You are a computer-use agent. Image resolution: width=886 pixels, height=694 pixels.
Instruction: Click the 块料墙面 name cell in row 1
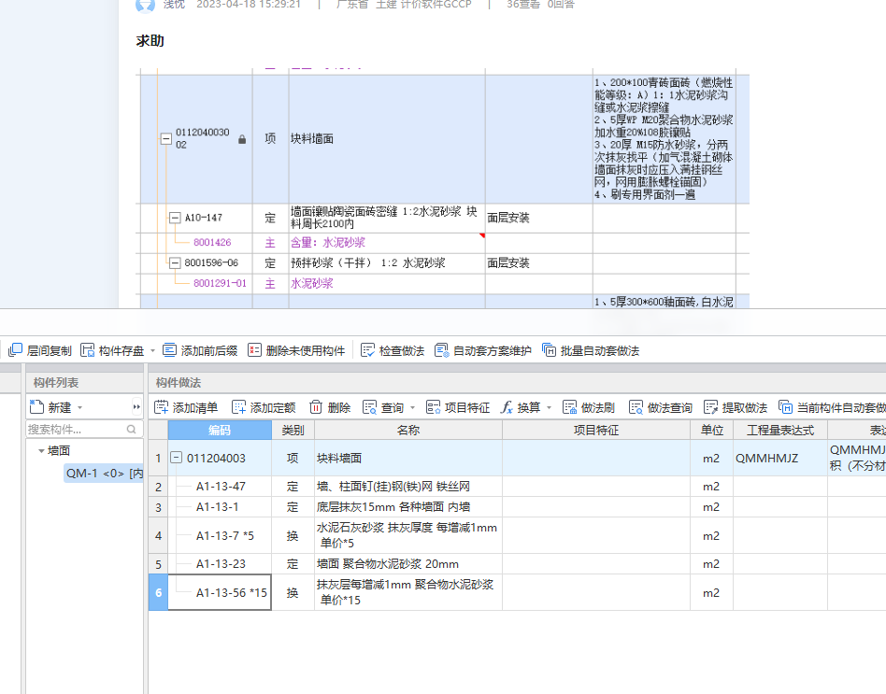408,458
